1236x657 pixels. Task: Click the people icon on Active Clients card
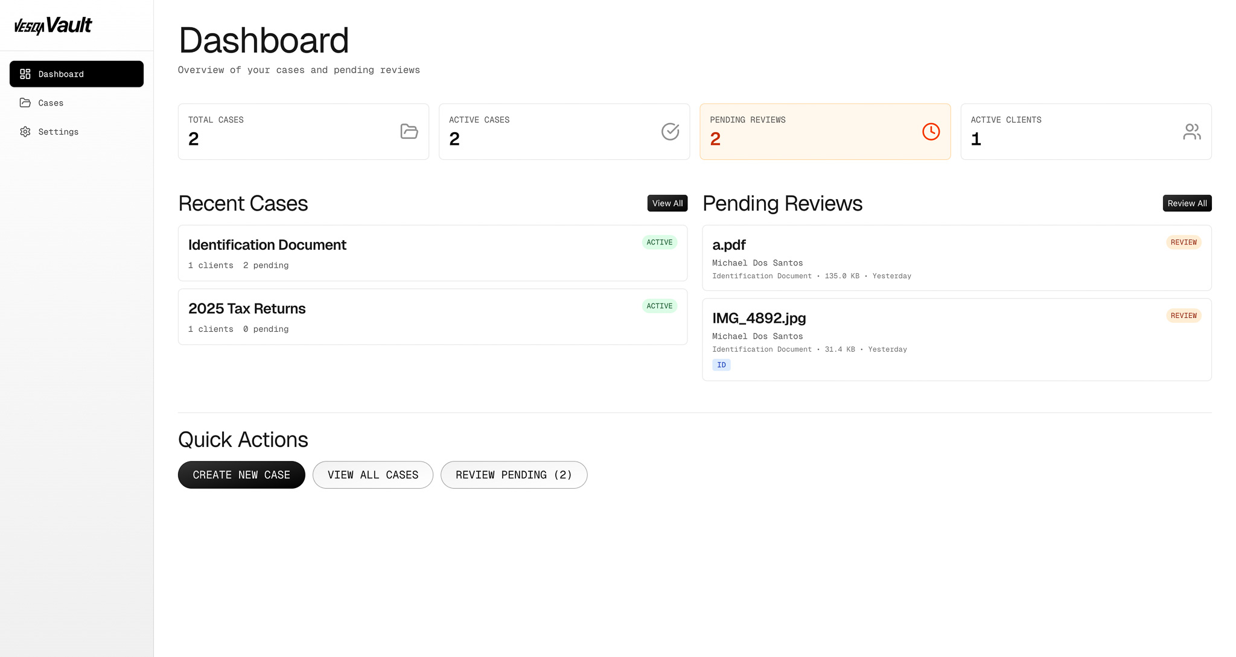(1191, 132)
